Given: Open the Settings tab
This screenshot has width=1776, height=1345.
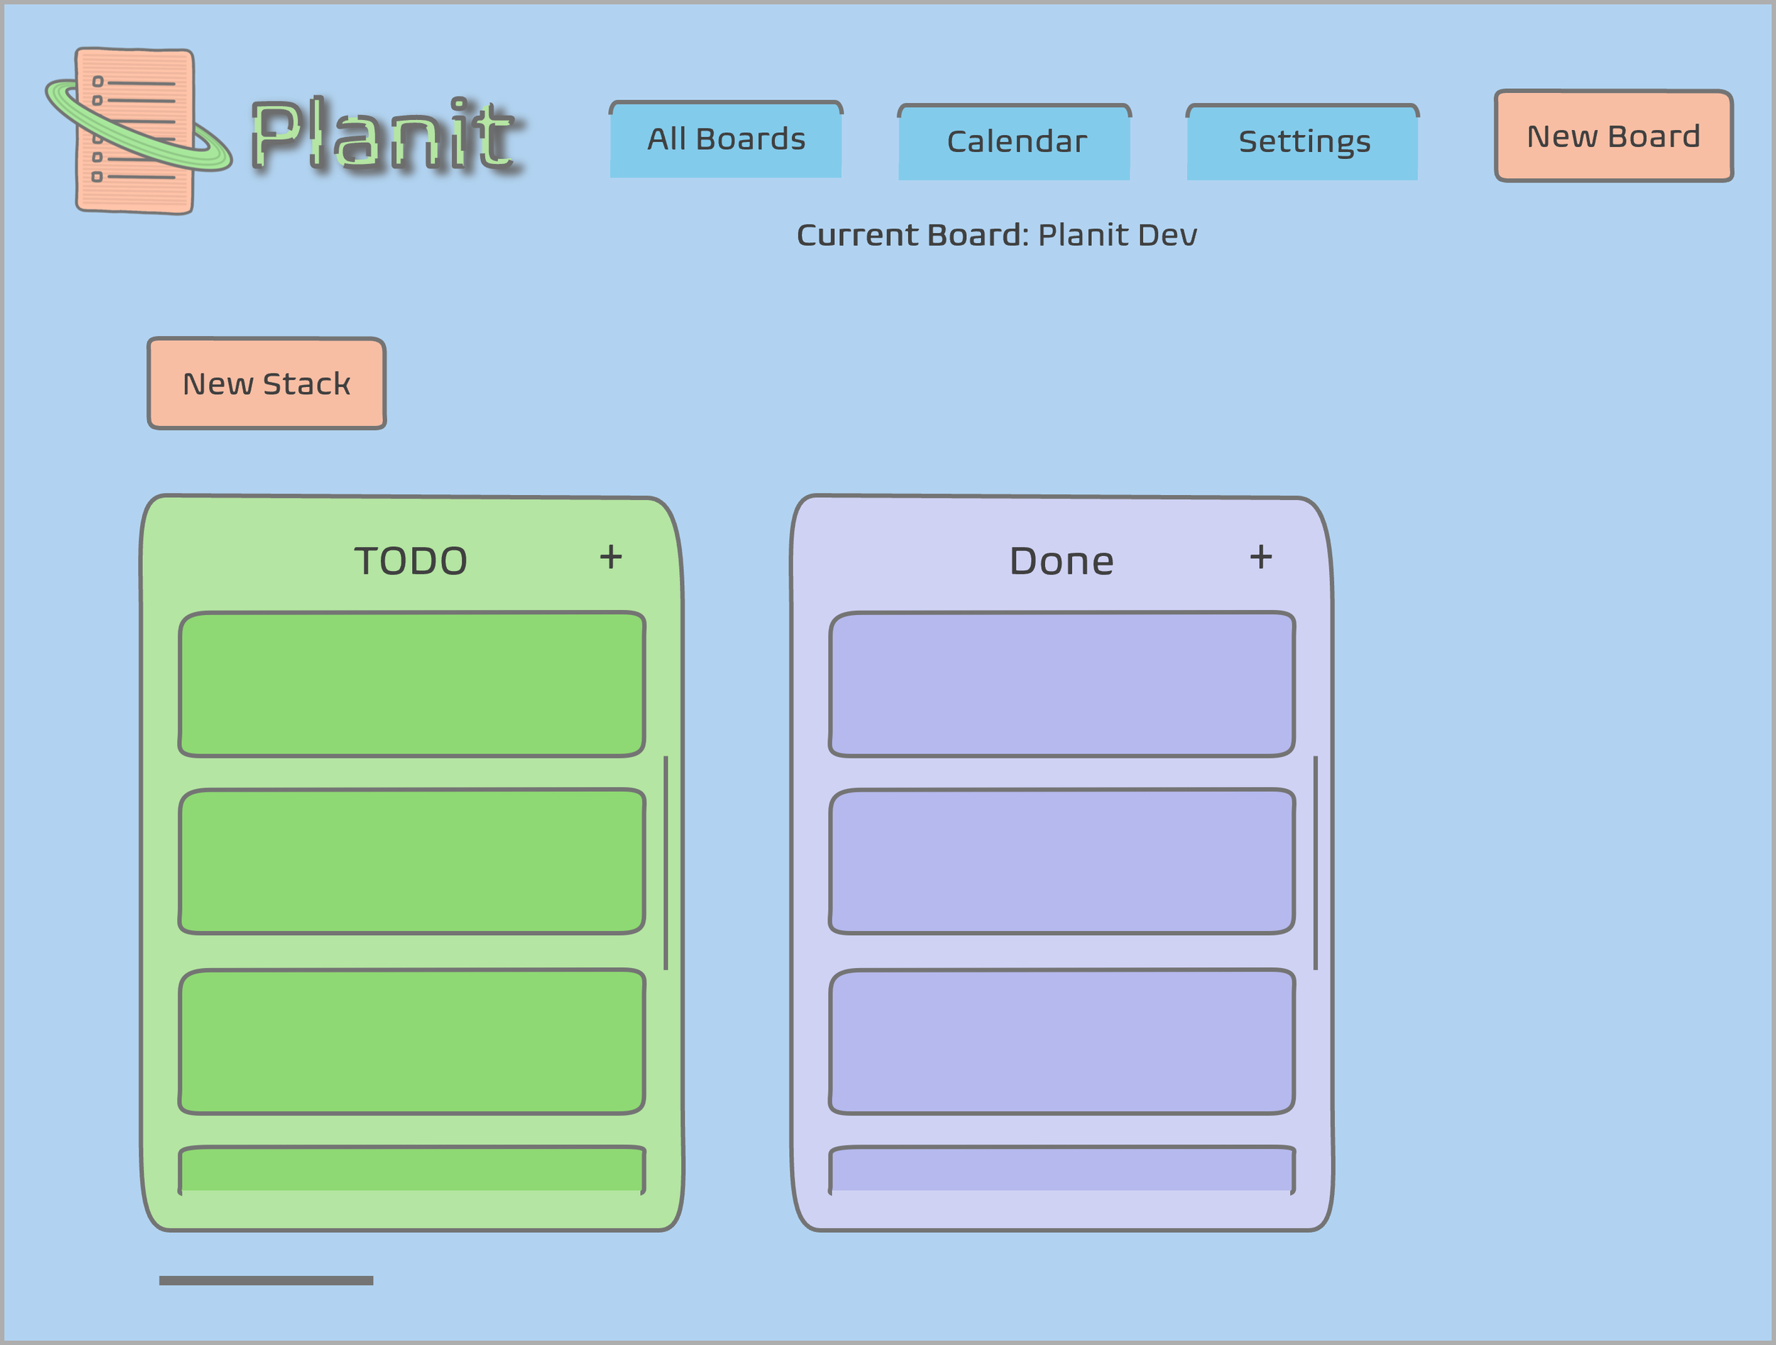Looking at the screenshot, I should pos(1302,142).
